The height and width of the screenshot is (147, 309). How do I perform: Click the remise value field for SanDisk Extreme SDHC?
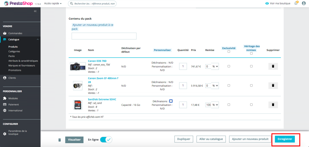point(208,105)
